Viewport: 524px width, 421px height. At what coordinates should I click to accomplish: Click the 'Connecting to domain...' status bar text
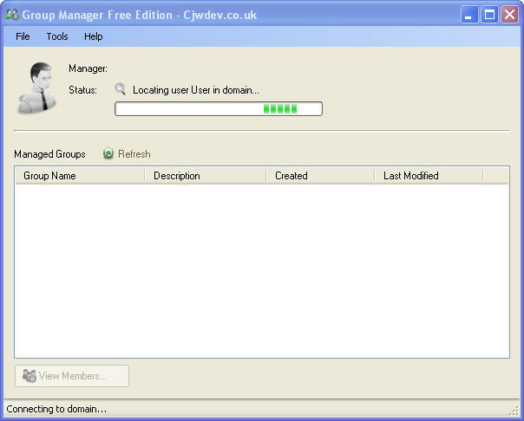point(56,409)
